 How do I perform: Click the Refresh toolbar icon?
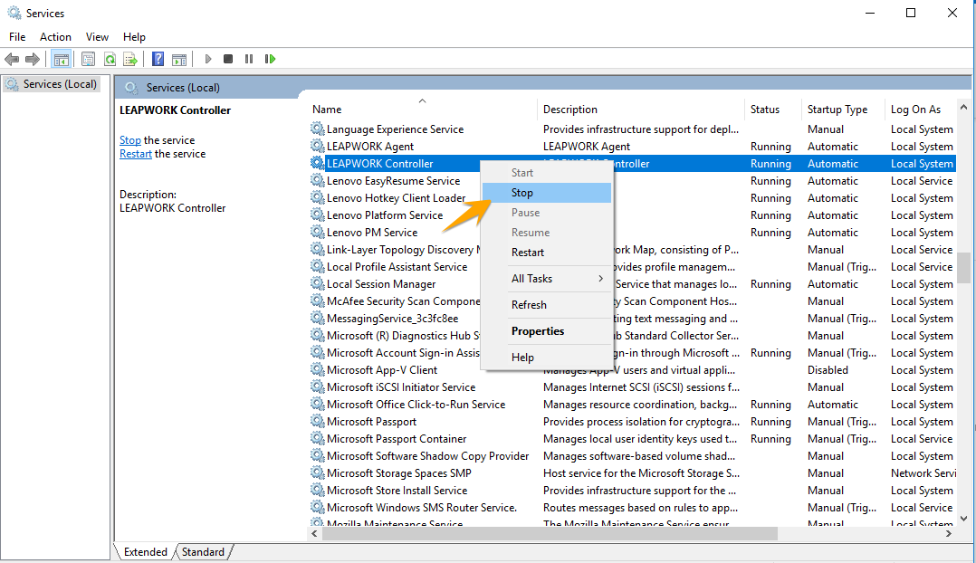click(x=110, y=59)
